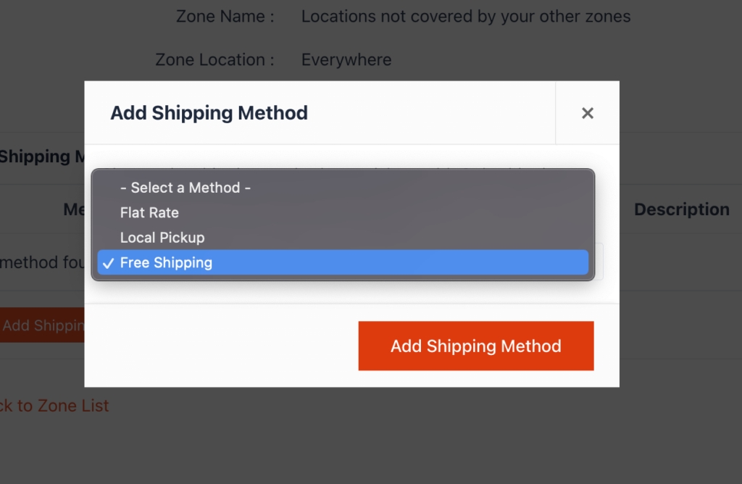
Task: Click the zone name text 'Locations not covered'
Action: (x=466, y=16)
